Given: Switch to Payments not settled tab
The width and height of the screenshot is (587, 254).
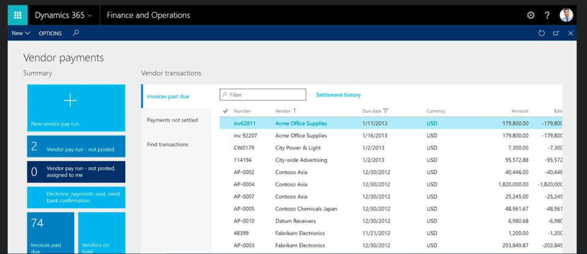Looking at the screenshot, I should coord(172,120).
